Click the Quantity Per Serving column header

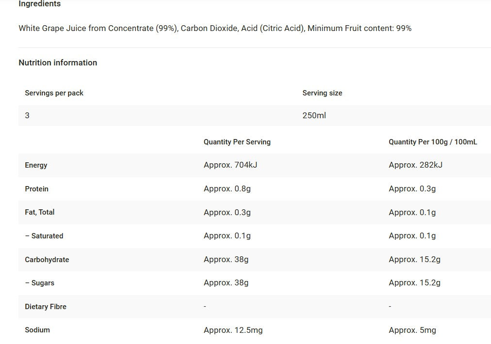pos(237,142)
